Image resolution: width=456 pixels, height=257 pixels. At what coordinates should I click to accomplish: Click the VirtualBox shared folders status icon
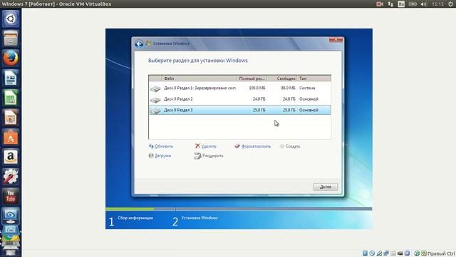393,253
